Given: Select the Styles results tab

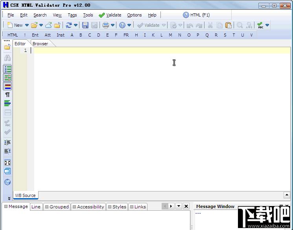Looking at the screenshot, I should point(117,207).
